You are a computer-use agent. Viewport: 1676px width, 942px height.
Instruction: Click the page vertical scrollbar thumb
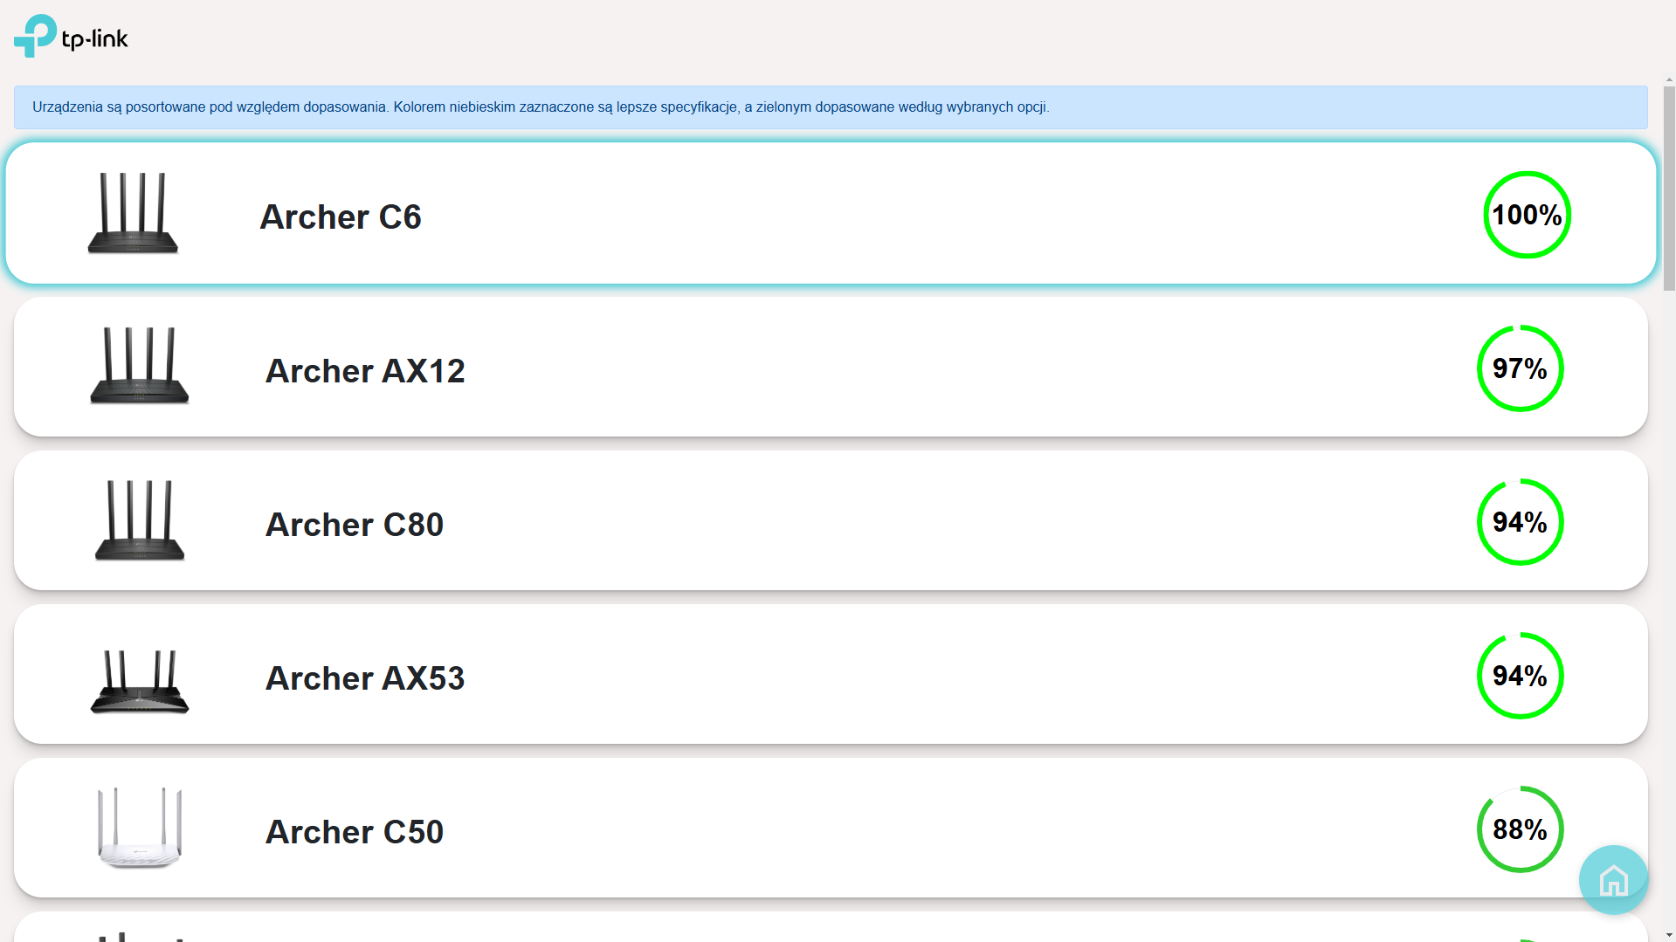coord(1669,188)
